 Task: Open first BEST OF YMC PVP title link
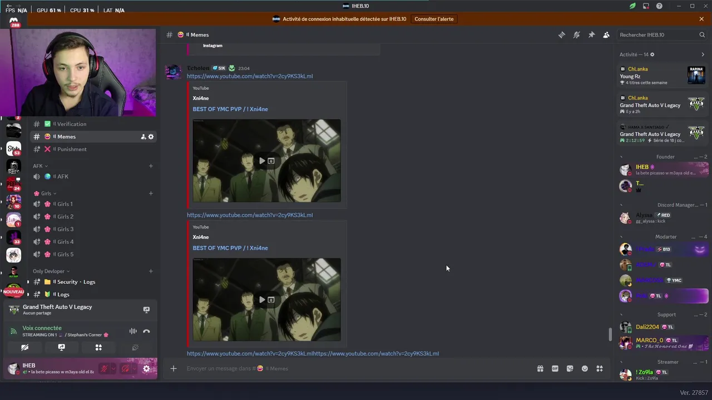pyautogui.click(x=230, y=109)
